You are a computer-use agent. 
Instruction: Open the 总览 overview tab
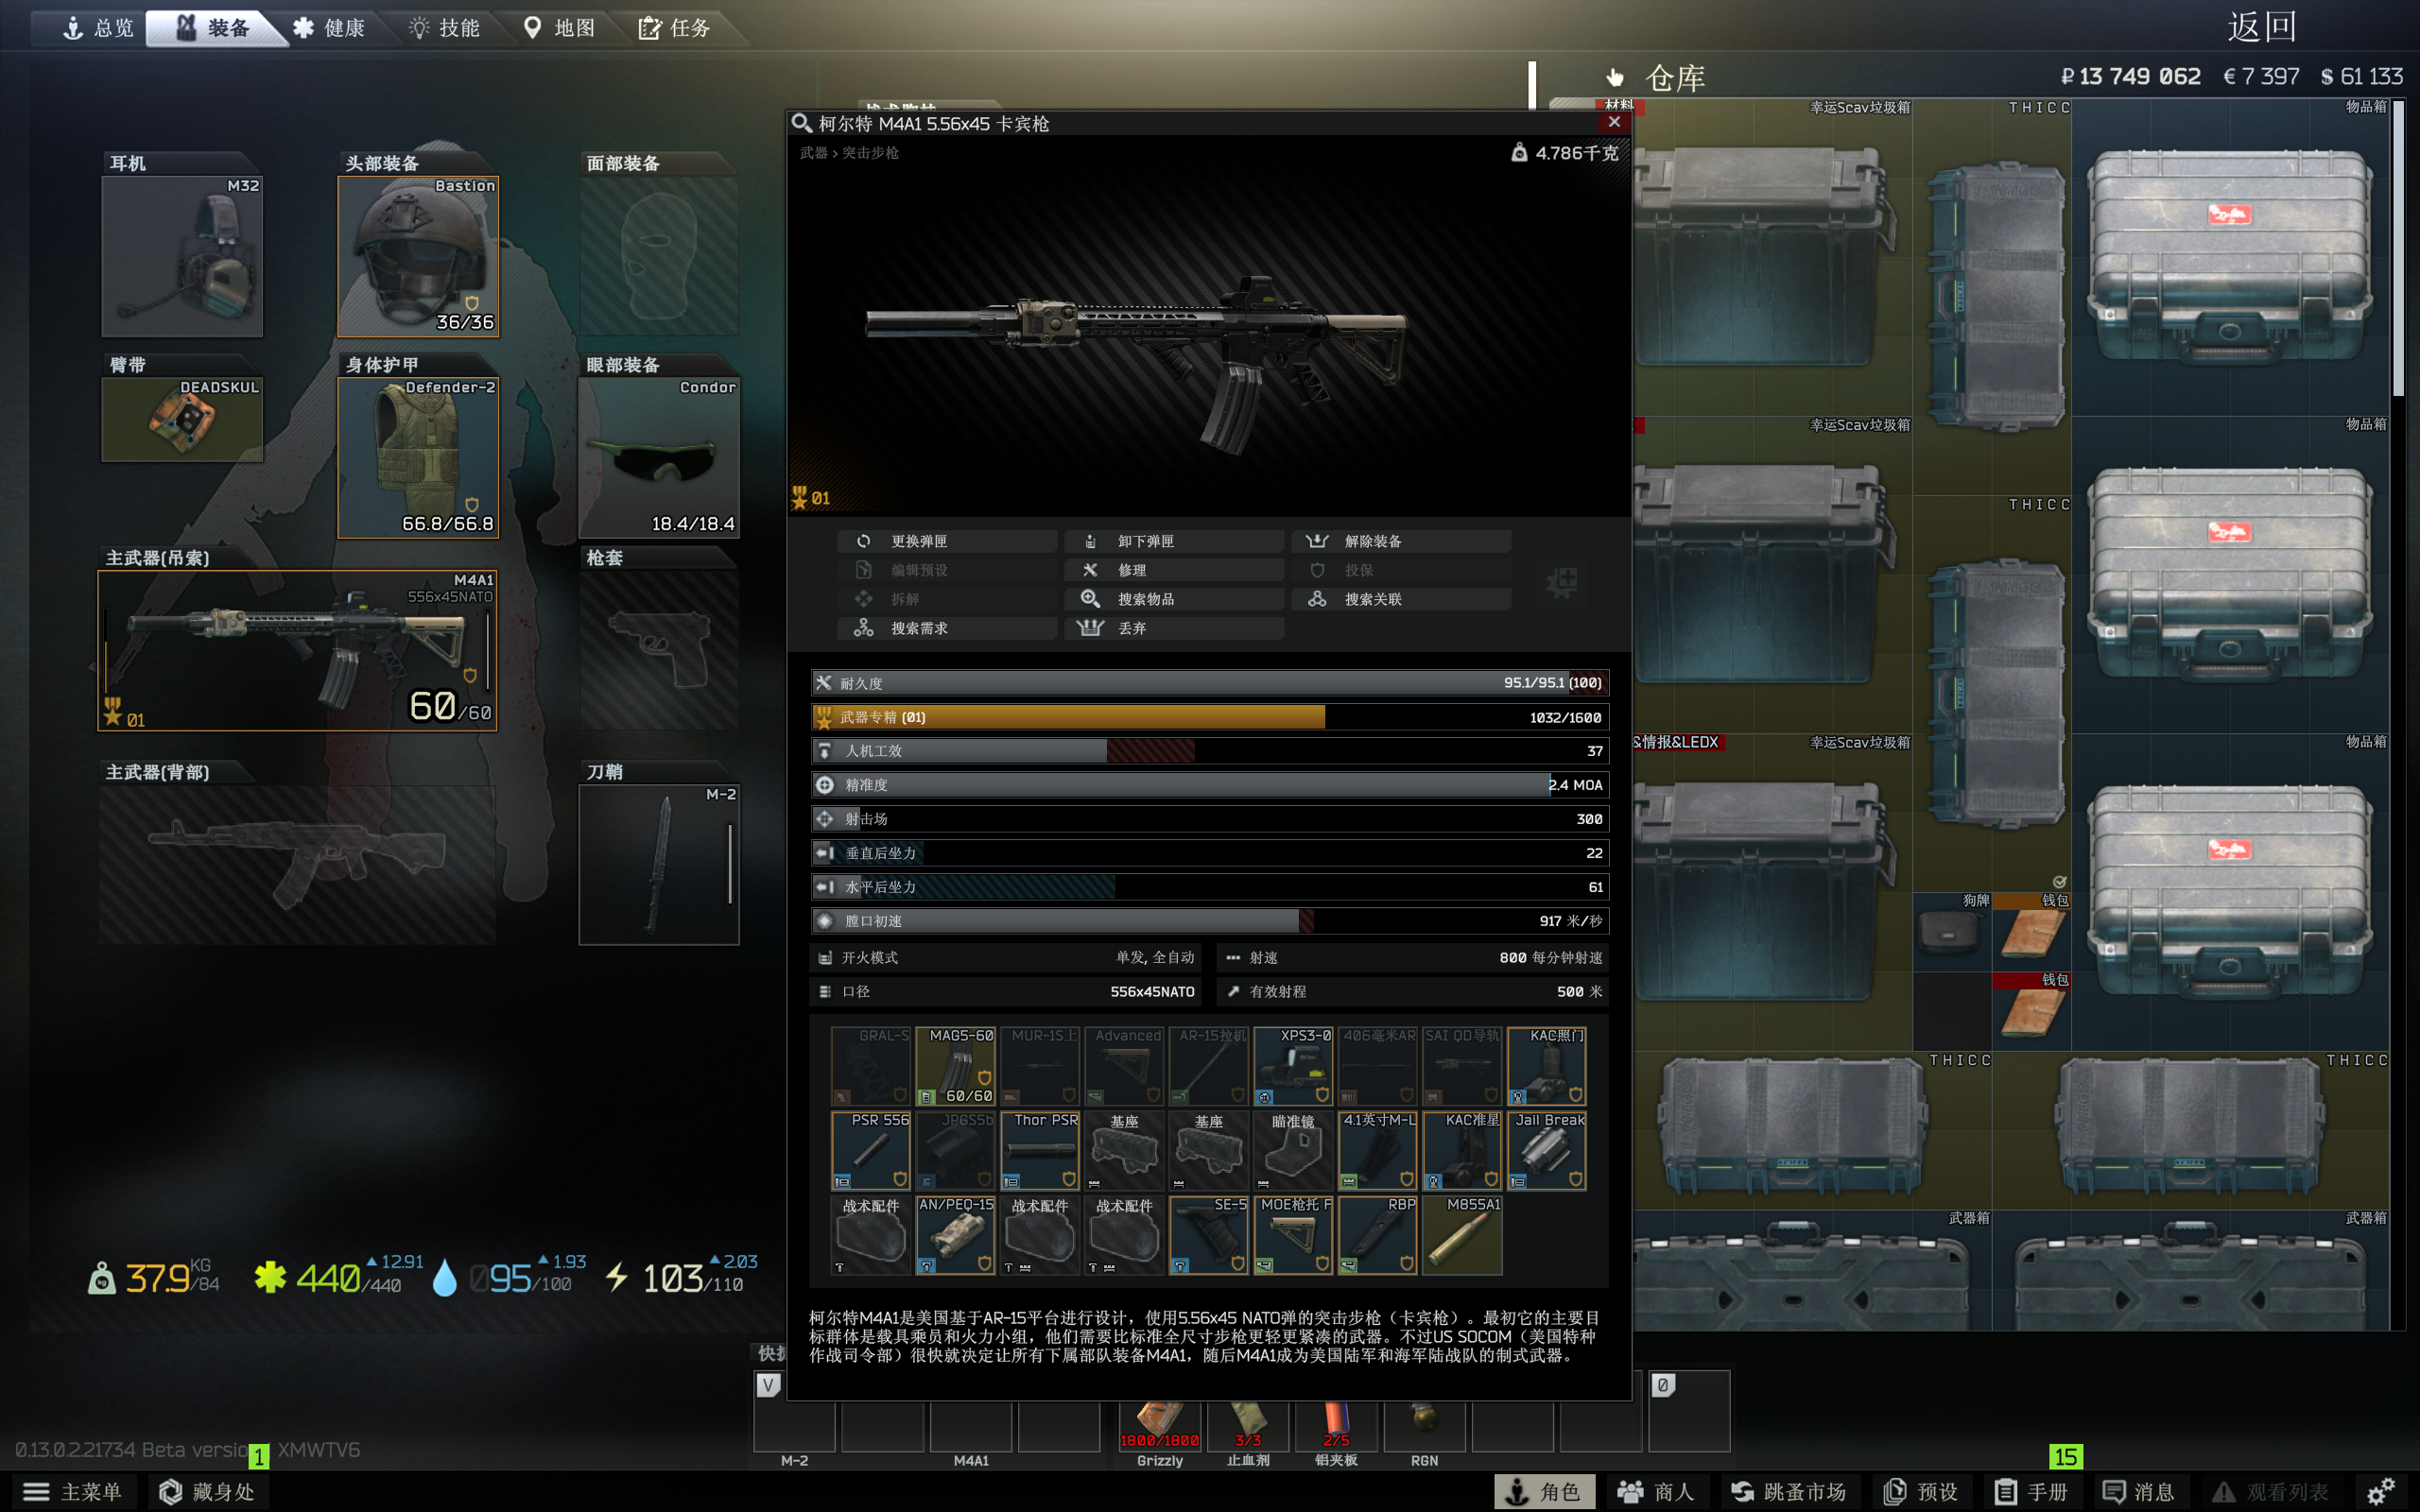tap(97, 28)
